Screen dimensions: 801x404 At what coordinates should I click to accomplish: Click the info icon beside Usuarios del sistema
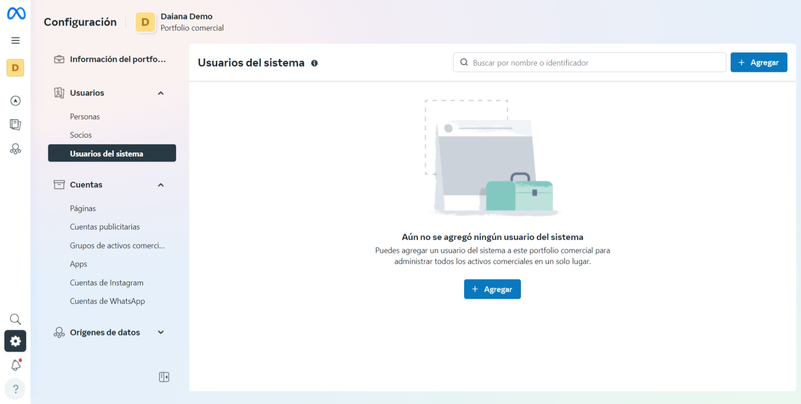(314, 63)
